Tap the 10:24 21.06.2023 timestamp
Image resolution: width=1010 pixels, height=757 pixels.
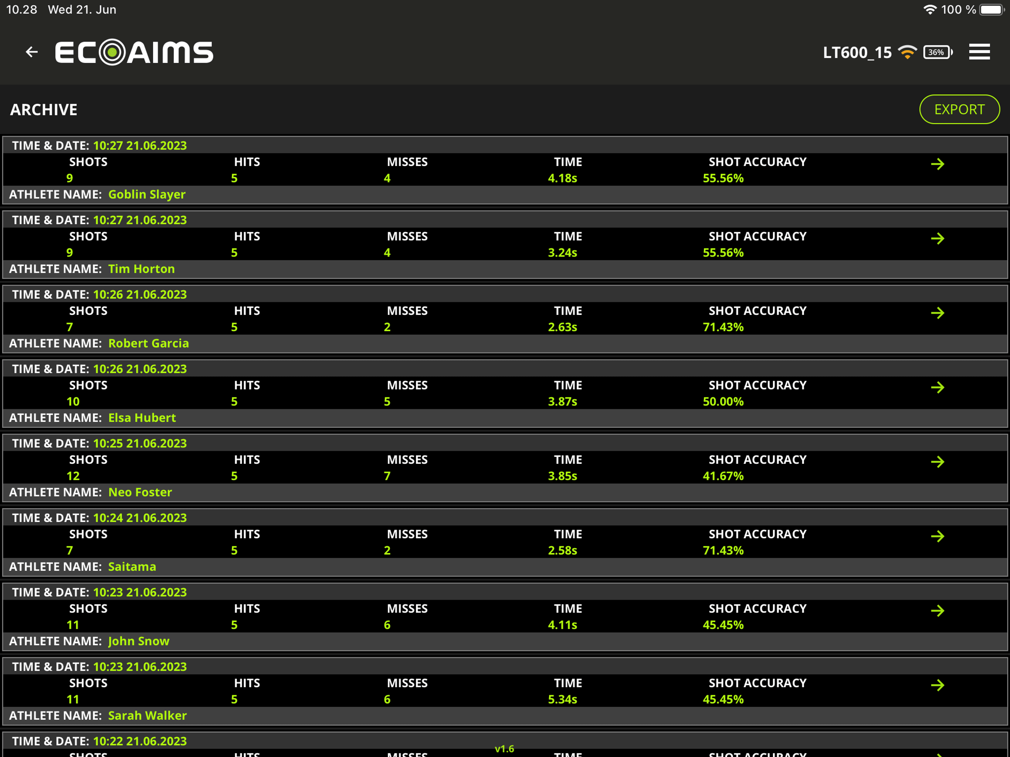click(x=140, y=518)
